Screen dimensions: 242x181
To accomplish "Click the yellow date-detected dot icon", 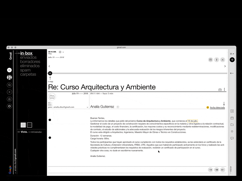I will coord(208,107).
